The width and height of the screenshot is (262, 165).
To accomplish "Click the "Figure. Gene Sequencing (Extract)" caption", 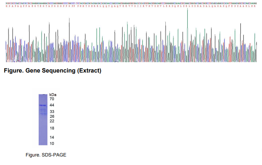I will (x=52, y=71).
